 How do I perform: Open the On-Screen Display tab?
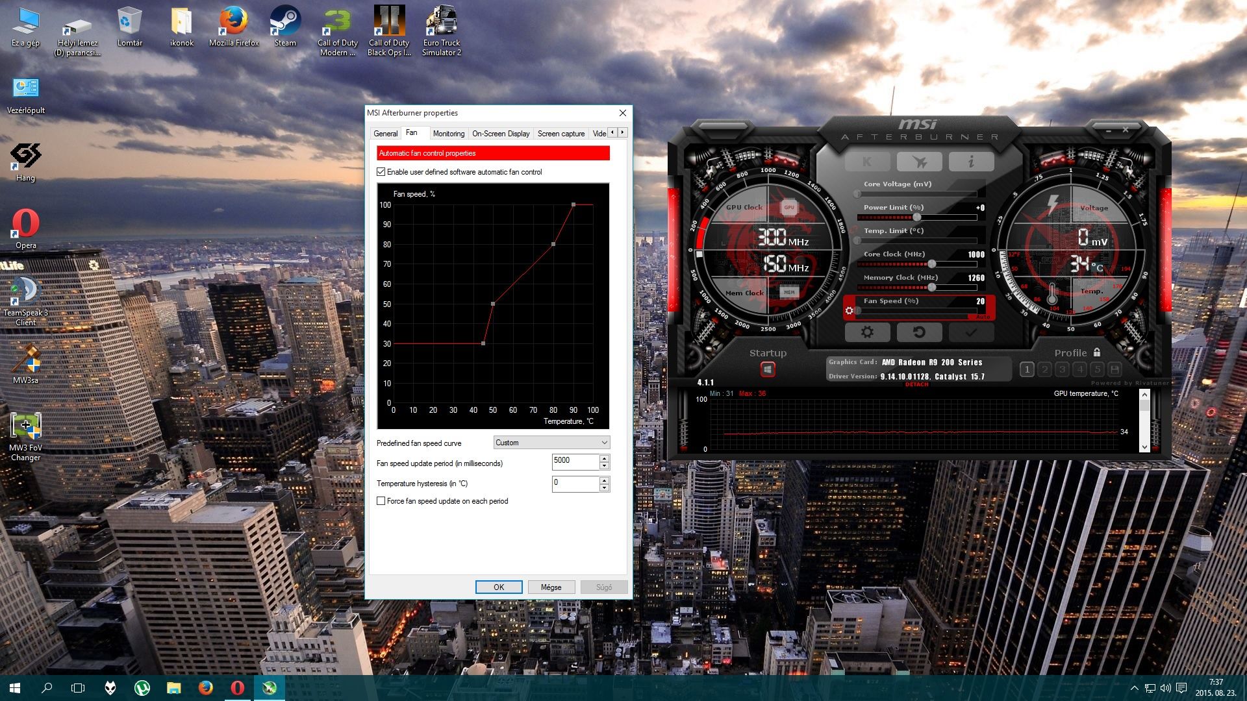coord(501,134)
